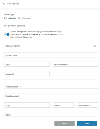Open the State field
This screenshot has width=100, height=129.
63,105
